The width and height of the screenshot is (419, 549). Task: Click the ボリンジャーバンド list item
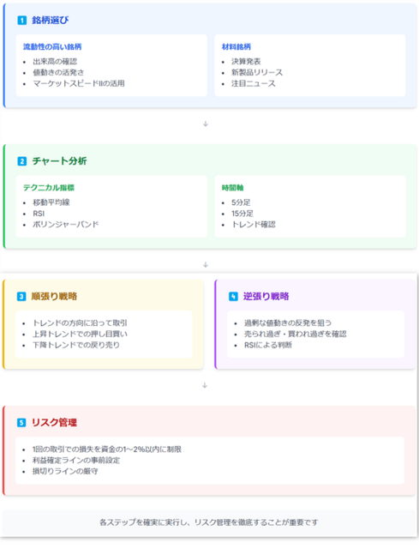(x=66, y=224)
